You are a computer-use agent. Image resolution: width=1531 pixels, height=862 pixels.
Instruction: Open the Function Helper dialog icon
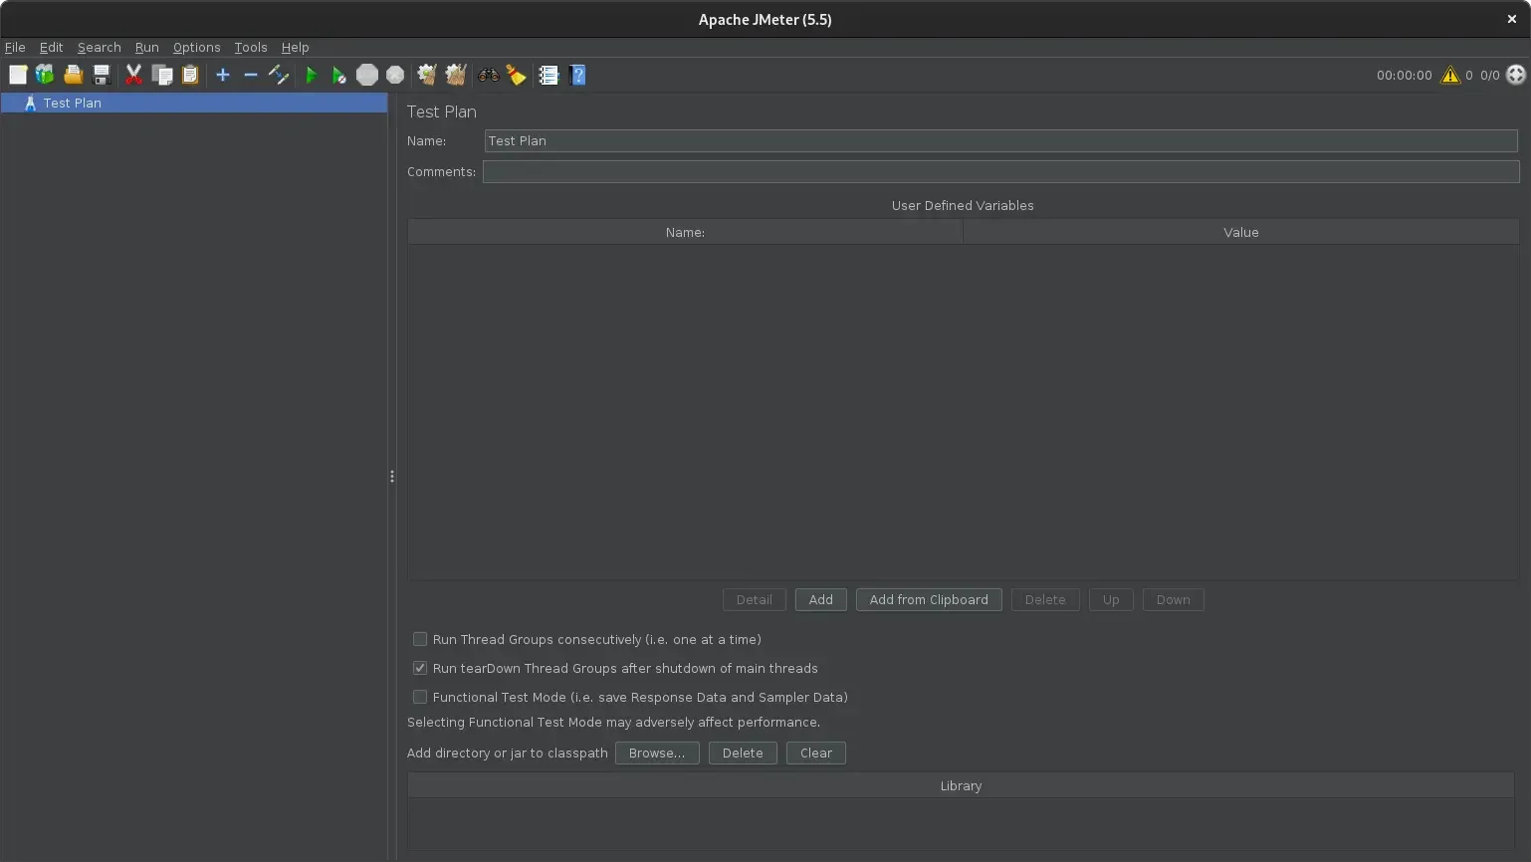click(548, 75)
